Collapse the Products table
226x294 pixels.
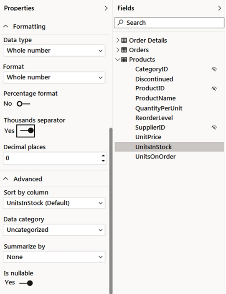(x=117, y=60)
